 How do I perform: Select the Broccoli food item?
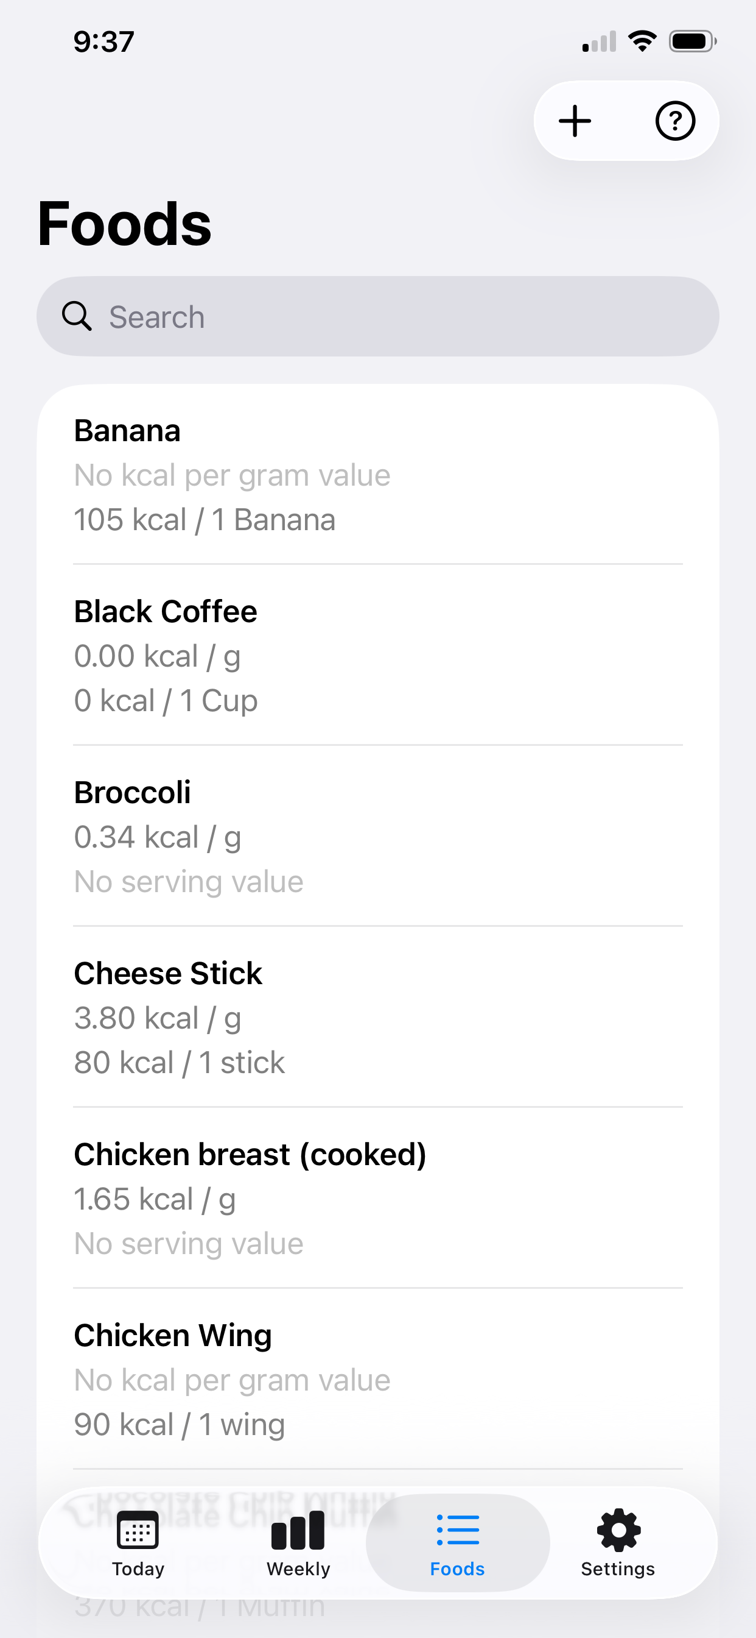click(378, 836)
